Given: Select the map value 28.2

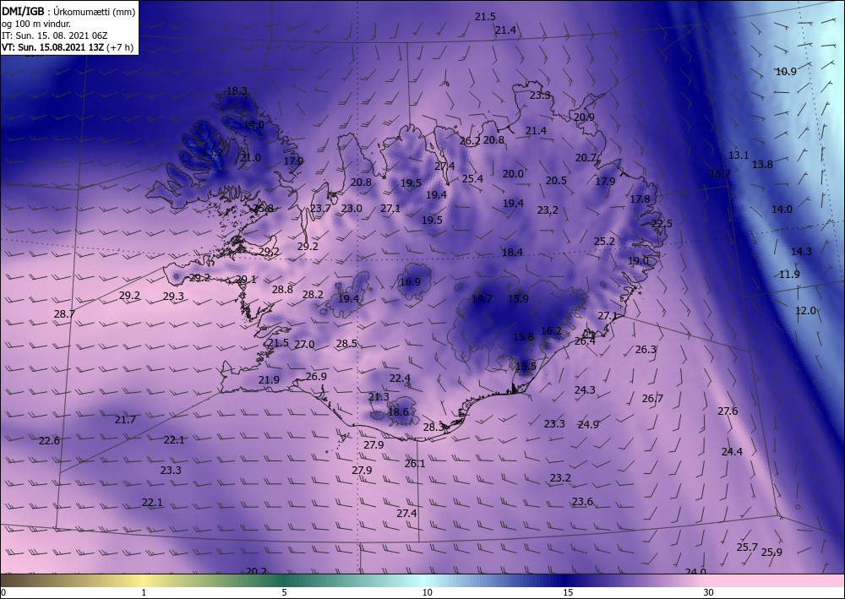Looking at the screenshot, I should [313, 295].
